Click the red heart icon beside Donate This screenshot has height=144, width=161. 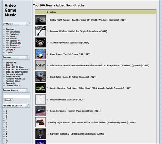15,50
